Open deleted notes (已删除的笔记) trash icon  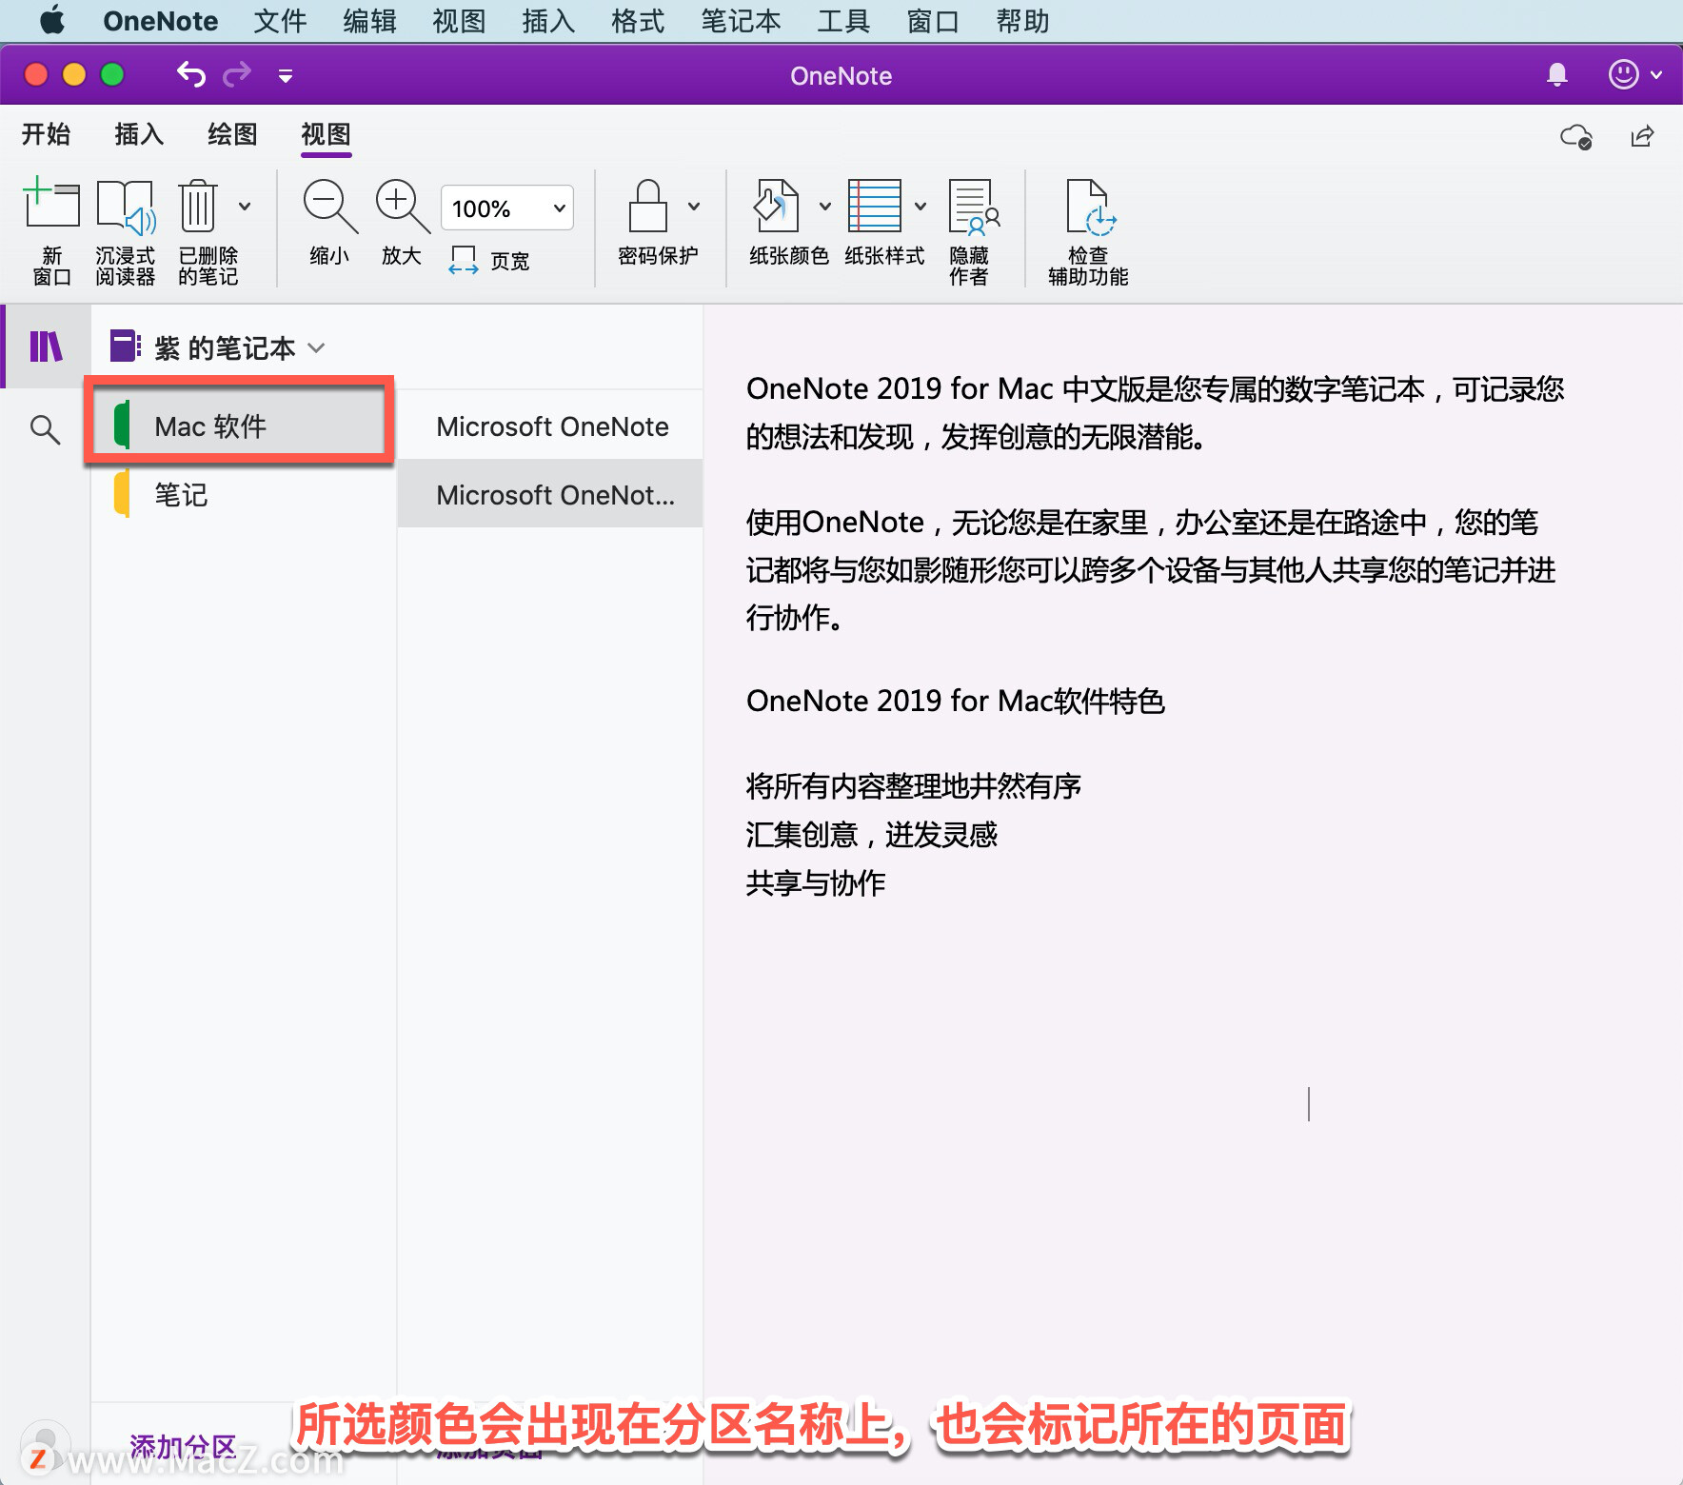pyautogui.click(x=198, y=206)
